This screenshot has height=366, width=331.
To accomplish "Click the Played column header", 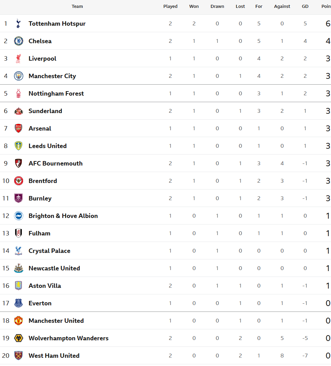I will coord(170,7).
